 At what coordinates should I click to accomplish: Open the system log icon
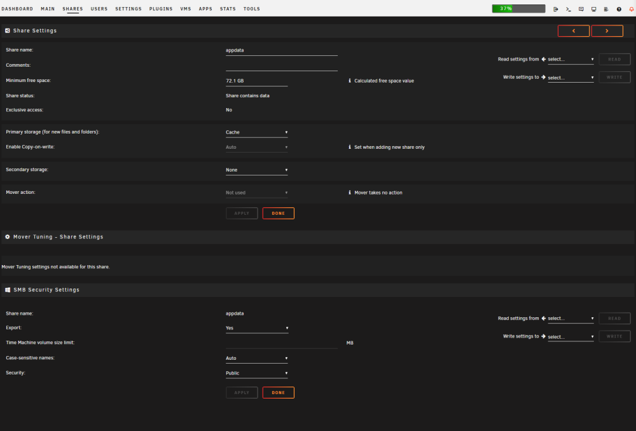click(x=606, y=9)
